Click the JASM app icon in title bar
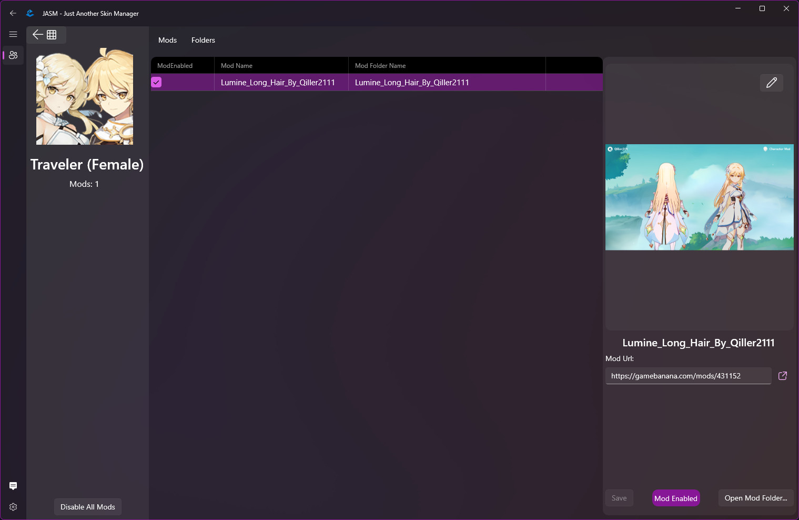This screenshot has width=799, height=520. (x=29, y=13)
